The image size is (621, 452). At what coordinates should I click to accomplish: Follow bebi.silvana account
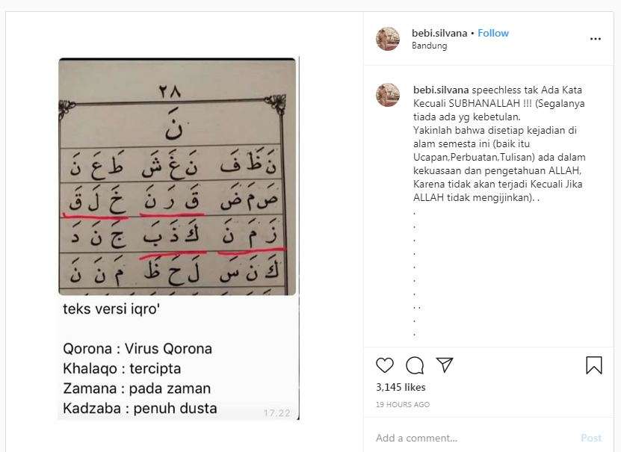[493, 33]
